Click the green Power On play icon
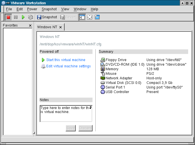The width and height of the screenshot is (195, 145). 23,17
